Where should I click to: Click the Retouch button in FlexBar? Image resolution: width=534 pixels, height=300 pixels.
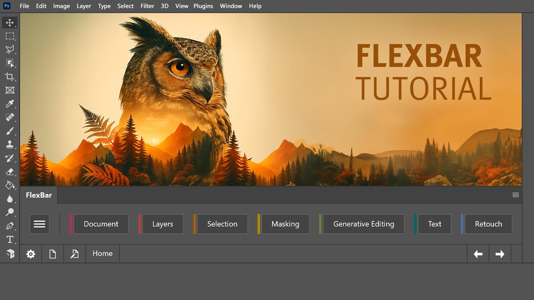point(489,224)
